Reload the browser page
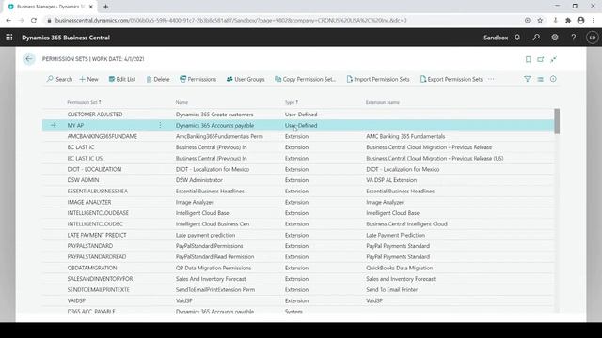Viewport: 602px width, 338px height. tap(34, 20)
